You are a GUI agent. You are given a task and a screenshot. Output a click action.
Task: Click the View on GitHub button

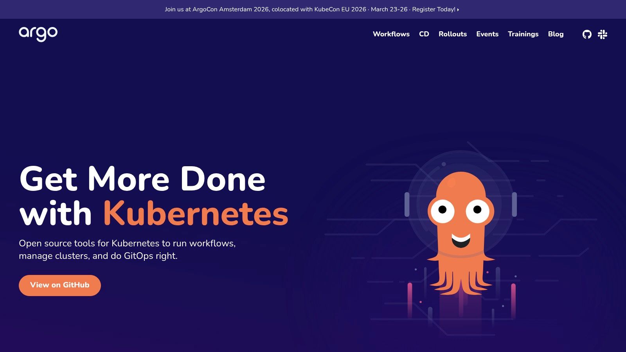point(60,286)
